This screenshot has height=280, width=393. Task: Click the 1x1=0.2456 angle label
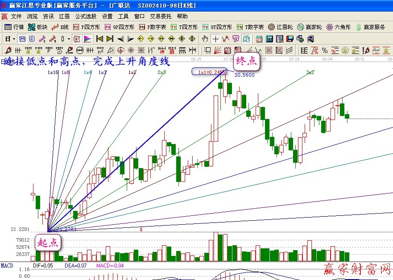[x=211, y=72]
